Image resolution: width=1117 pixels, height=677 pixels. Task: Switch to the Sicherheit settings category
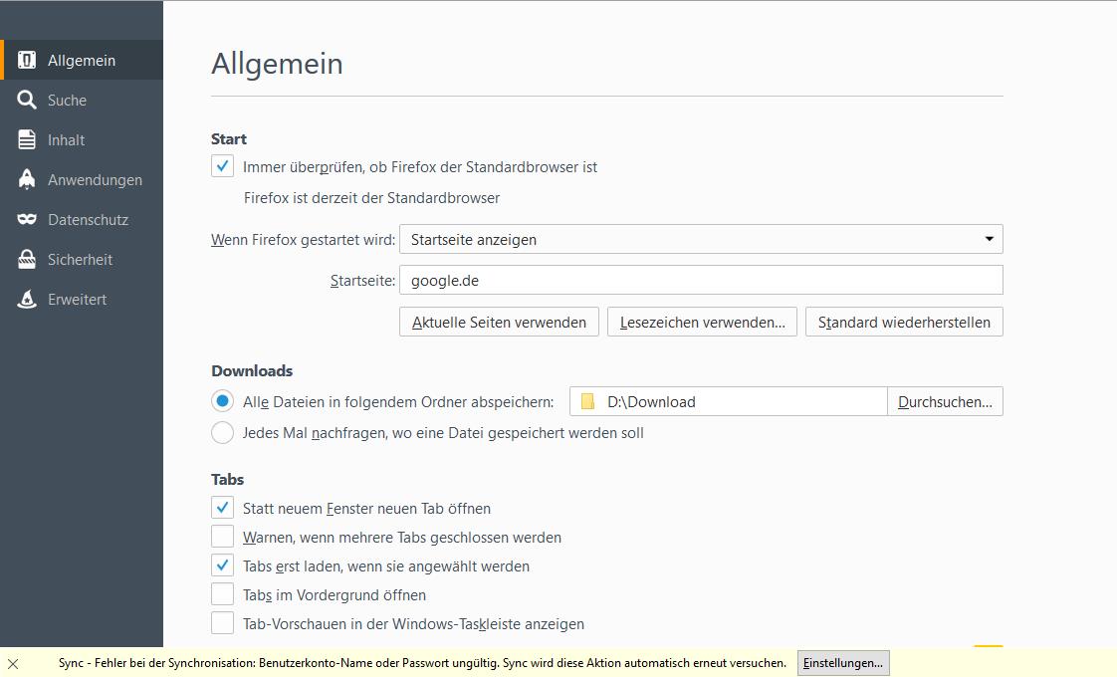pos(80,259)
